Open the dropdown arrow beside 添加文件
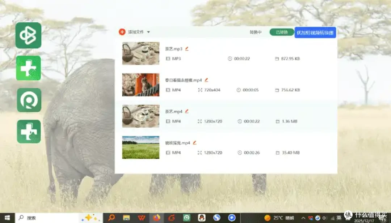This screenshot has width=391, height=223. [x=148, y=32]
